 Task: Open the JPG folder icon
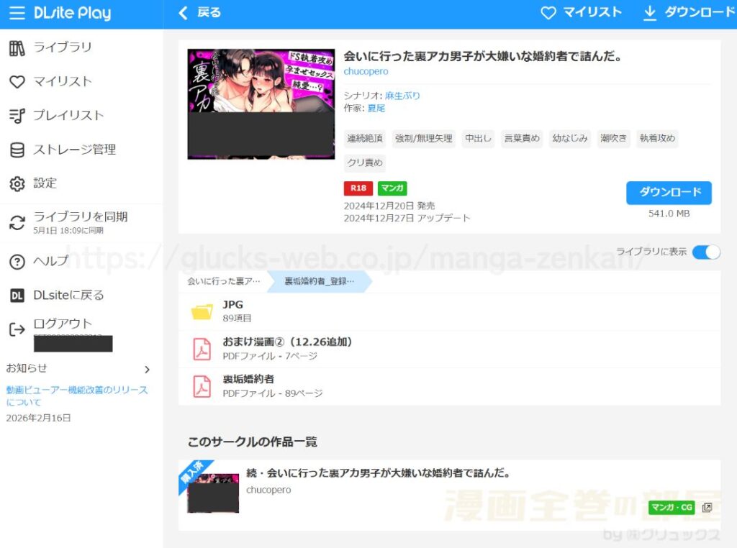click(x=202, y=311)
